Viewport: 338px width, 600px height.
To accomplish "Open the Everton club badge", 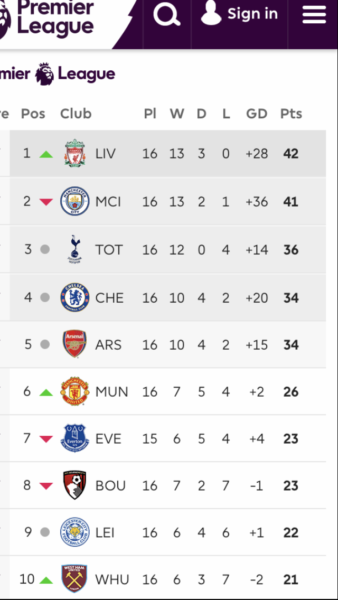I will (75, 438).
